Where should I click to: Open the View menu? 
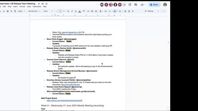(10, 6)
